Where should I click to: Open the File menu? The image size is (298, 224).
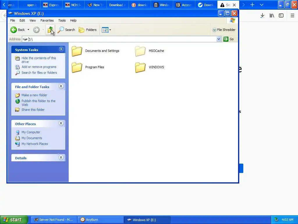pos(13,20)
